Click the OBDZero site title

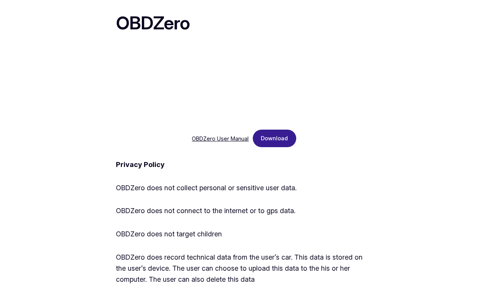point(152,23)
